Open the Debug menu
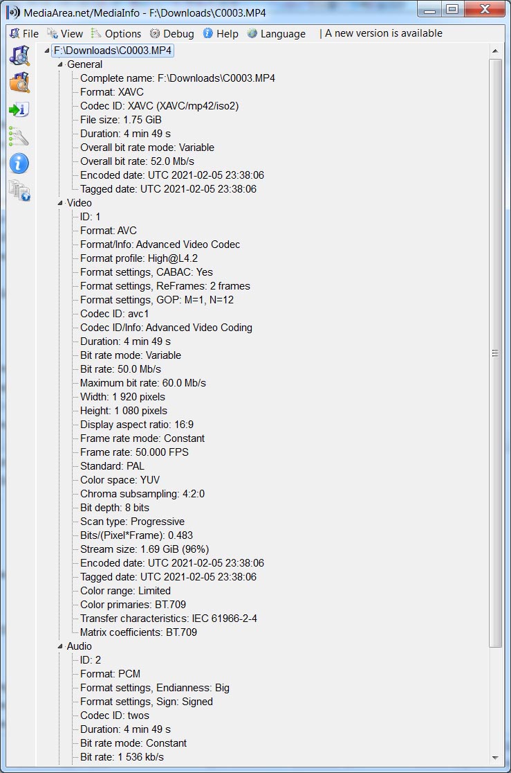511x773 pixels. pos(171,33)
